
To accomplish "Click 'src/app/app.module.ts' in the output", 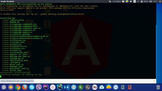I will pyautogui.click(x=21, y=32).
